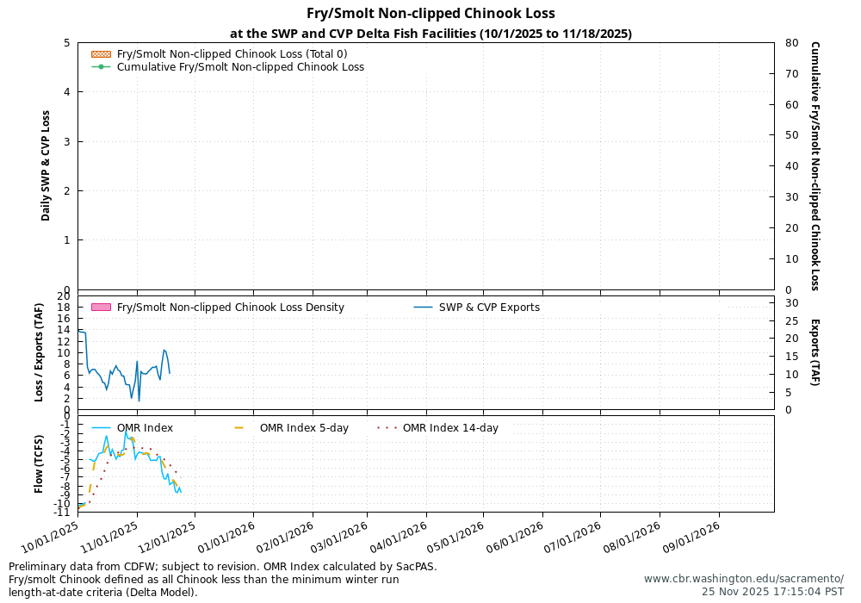Viewport: 861px width, 603px height.
Task: Select the Loss / Exports panel
Action: (39, 353)
